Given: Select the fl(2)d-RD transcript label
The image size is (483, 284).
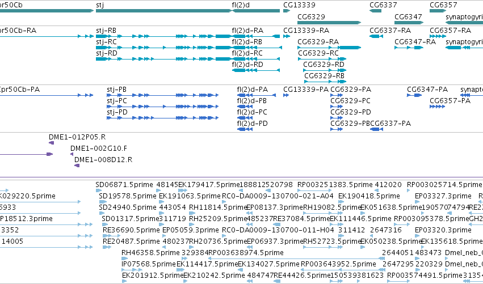Looking at the screenshot, I should tap(247, 65).
